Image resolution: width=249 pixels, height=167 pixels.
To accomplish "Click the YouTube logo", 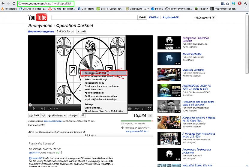I will click(x=37, y=17).
